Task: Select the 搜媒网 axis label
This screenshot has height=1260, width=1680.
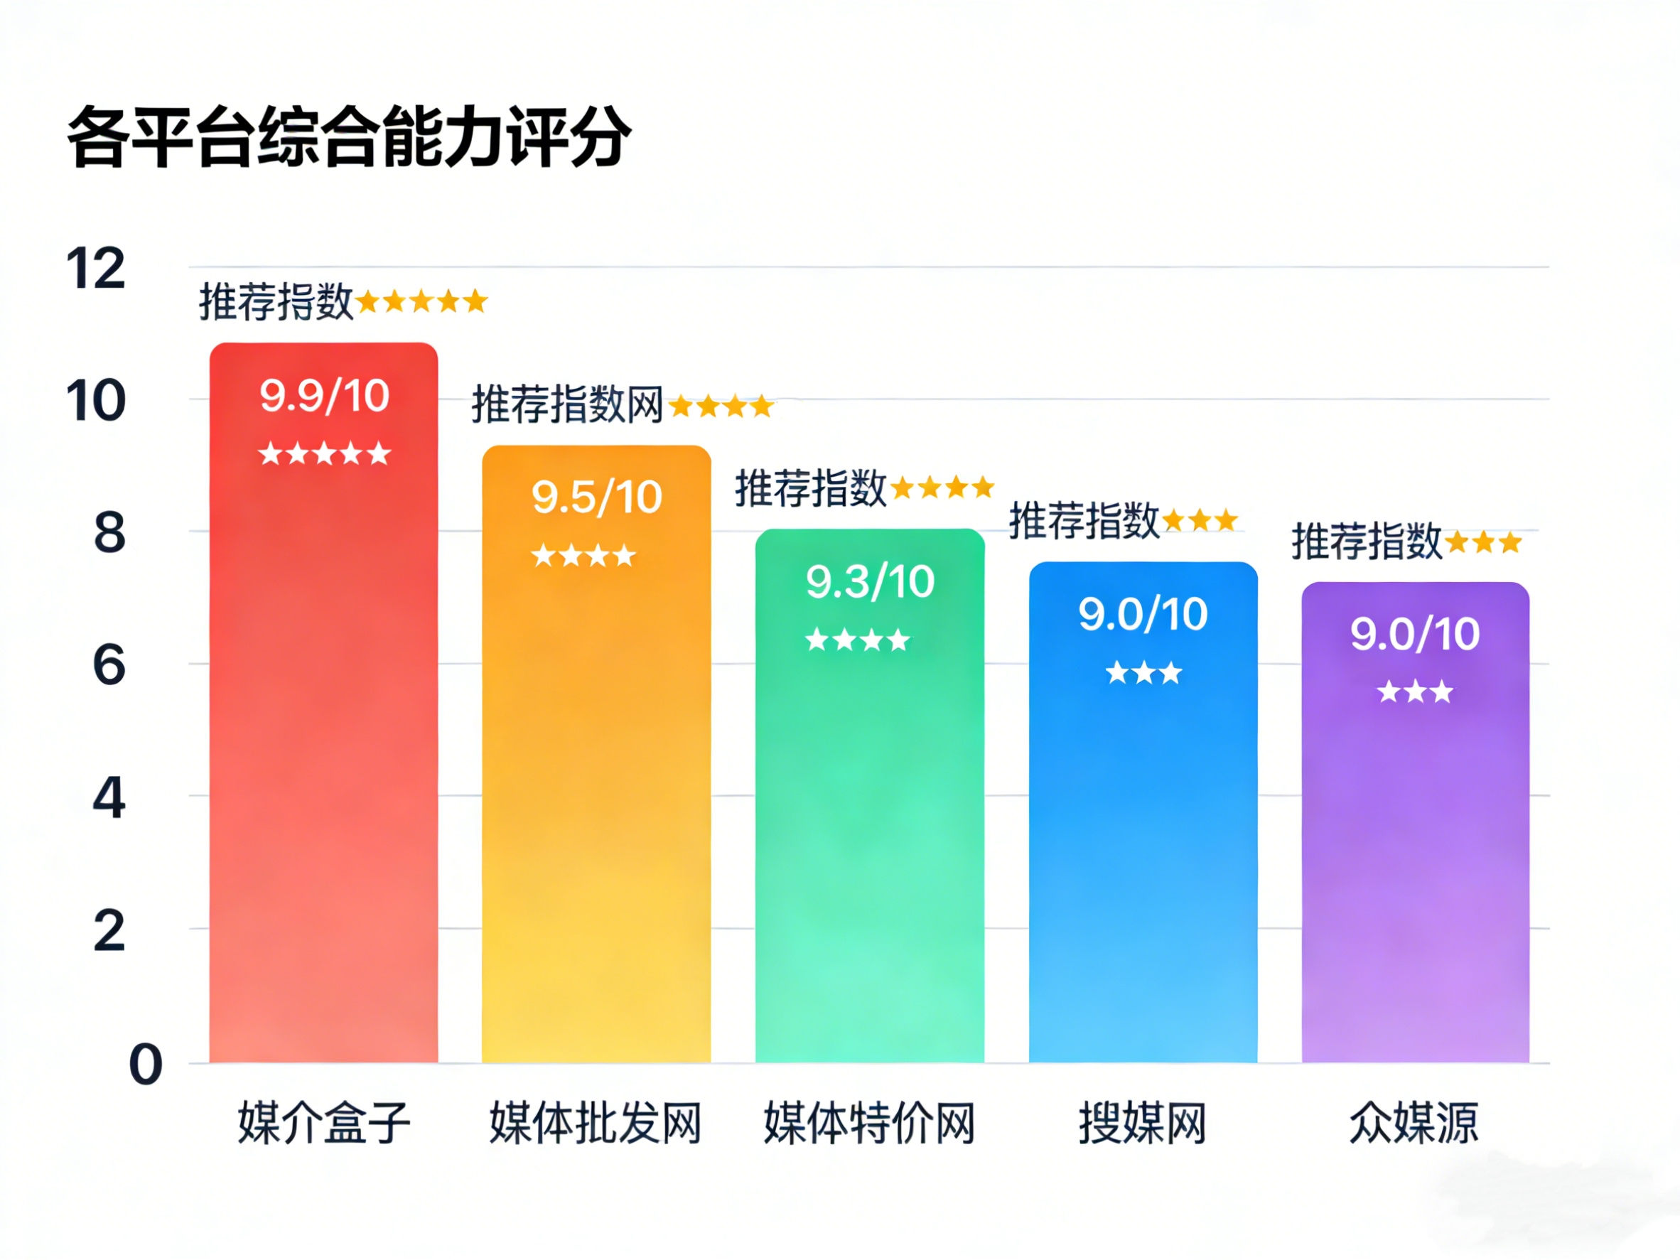Action: coord(1143,1123)
